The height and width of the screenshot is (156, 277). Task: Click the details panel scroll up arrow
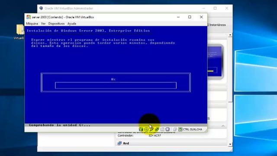[230, 35]
